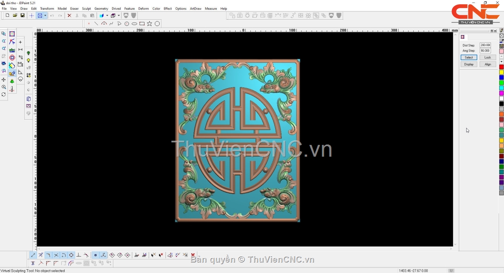Click the Select button in right panel
Image resolution: width=504 pixels, height=273 pixels.
click(469, 58)
